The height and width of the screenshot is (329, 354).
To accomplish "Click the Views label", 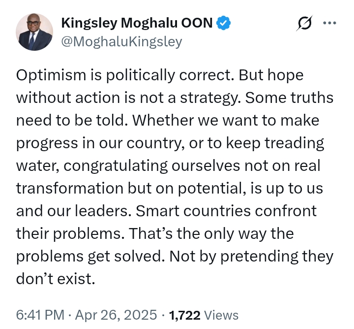I will click(x=221, y=315).
